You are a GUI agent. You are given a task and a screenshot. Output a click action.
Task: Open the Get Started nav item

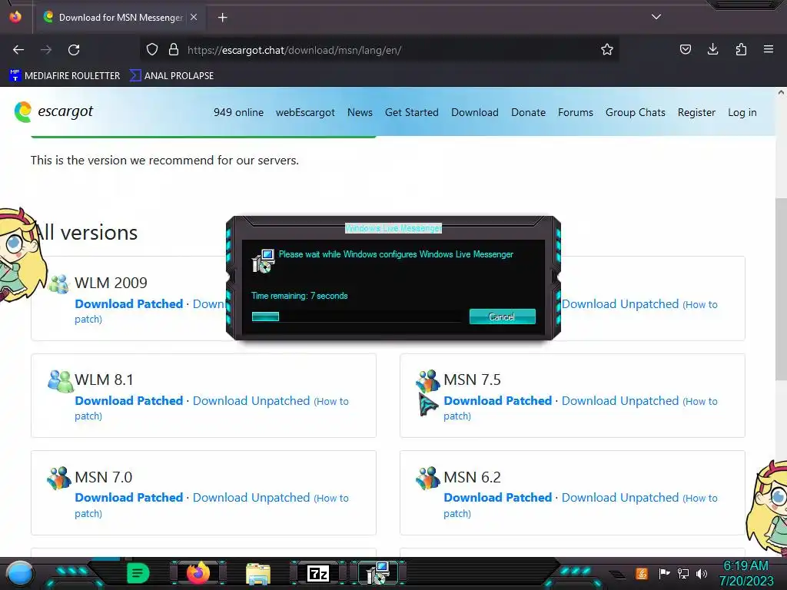(x=412, y=112)
